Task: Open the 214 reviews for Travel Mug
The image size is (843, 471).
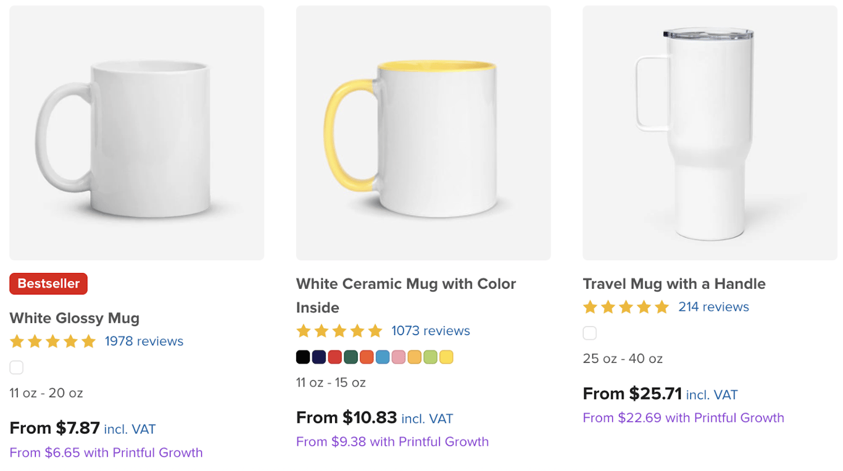Action: click(x=713, y=307)
